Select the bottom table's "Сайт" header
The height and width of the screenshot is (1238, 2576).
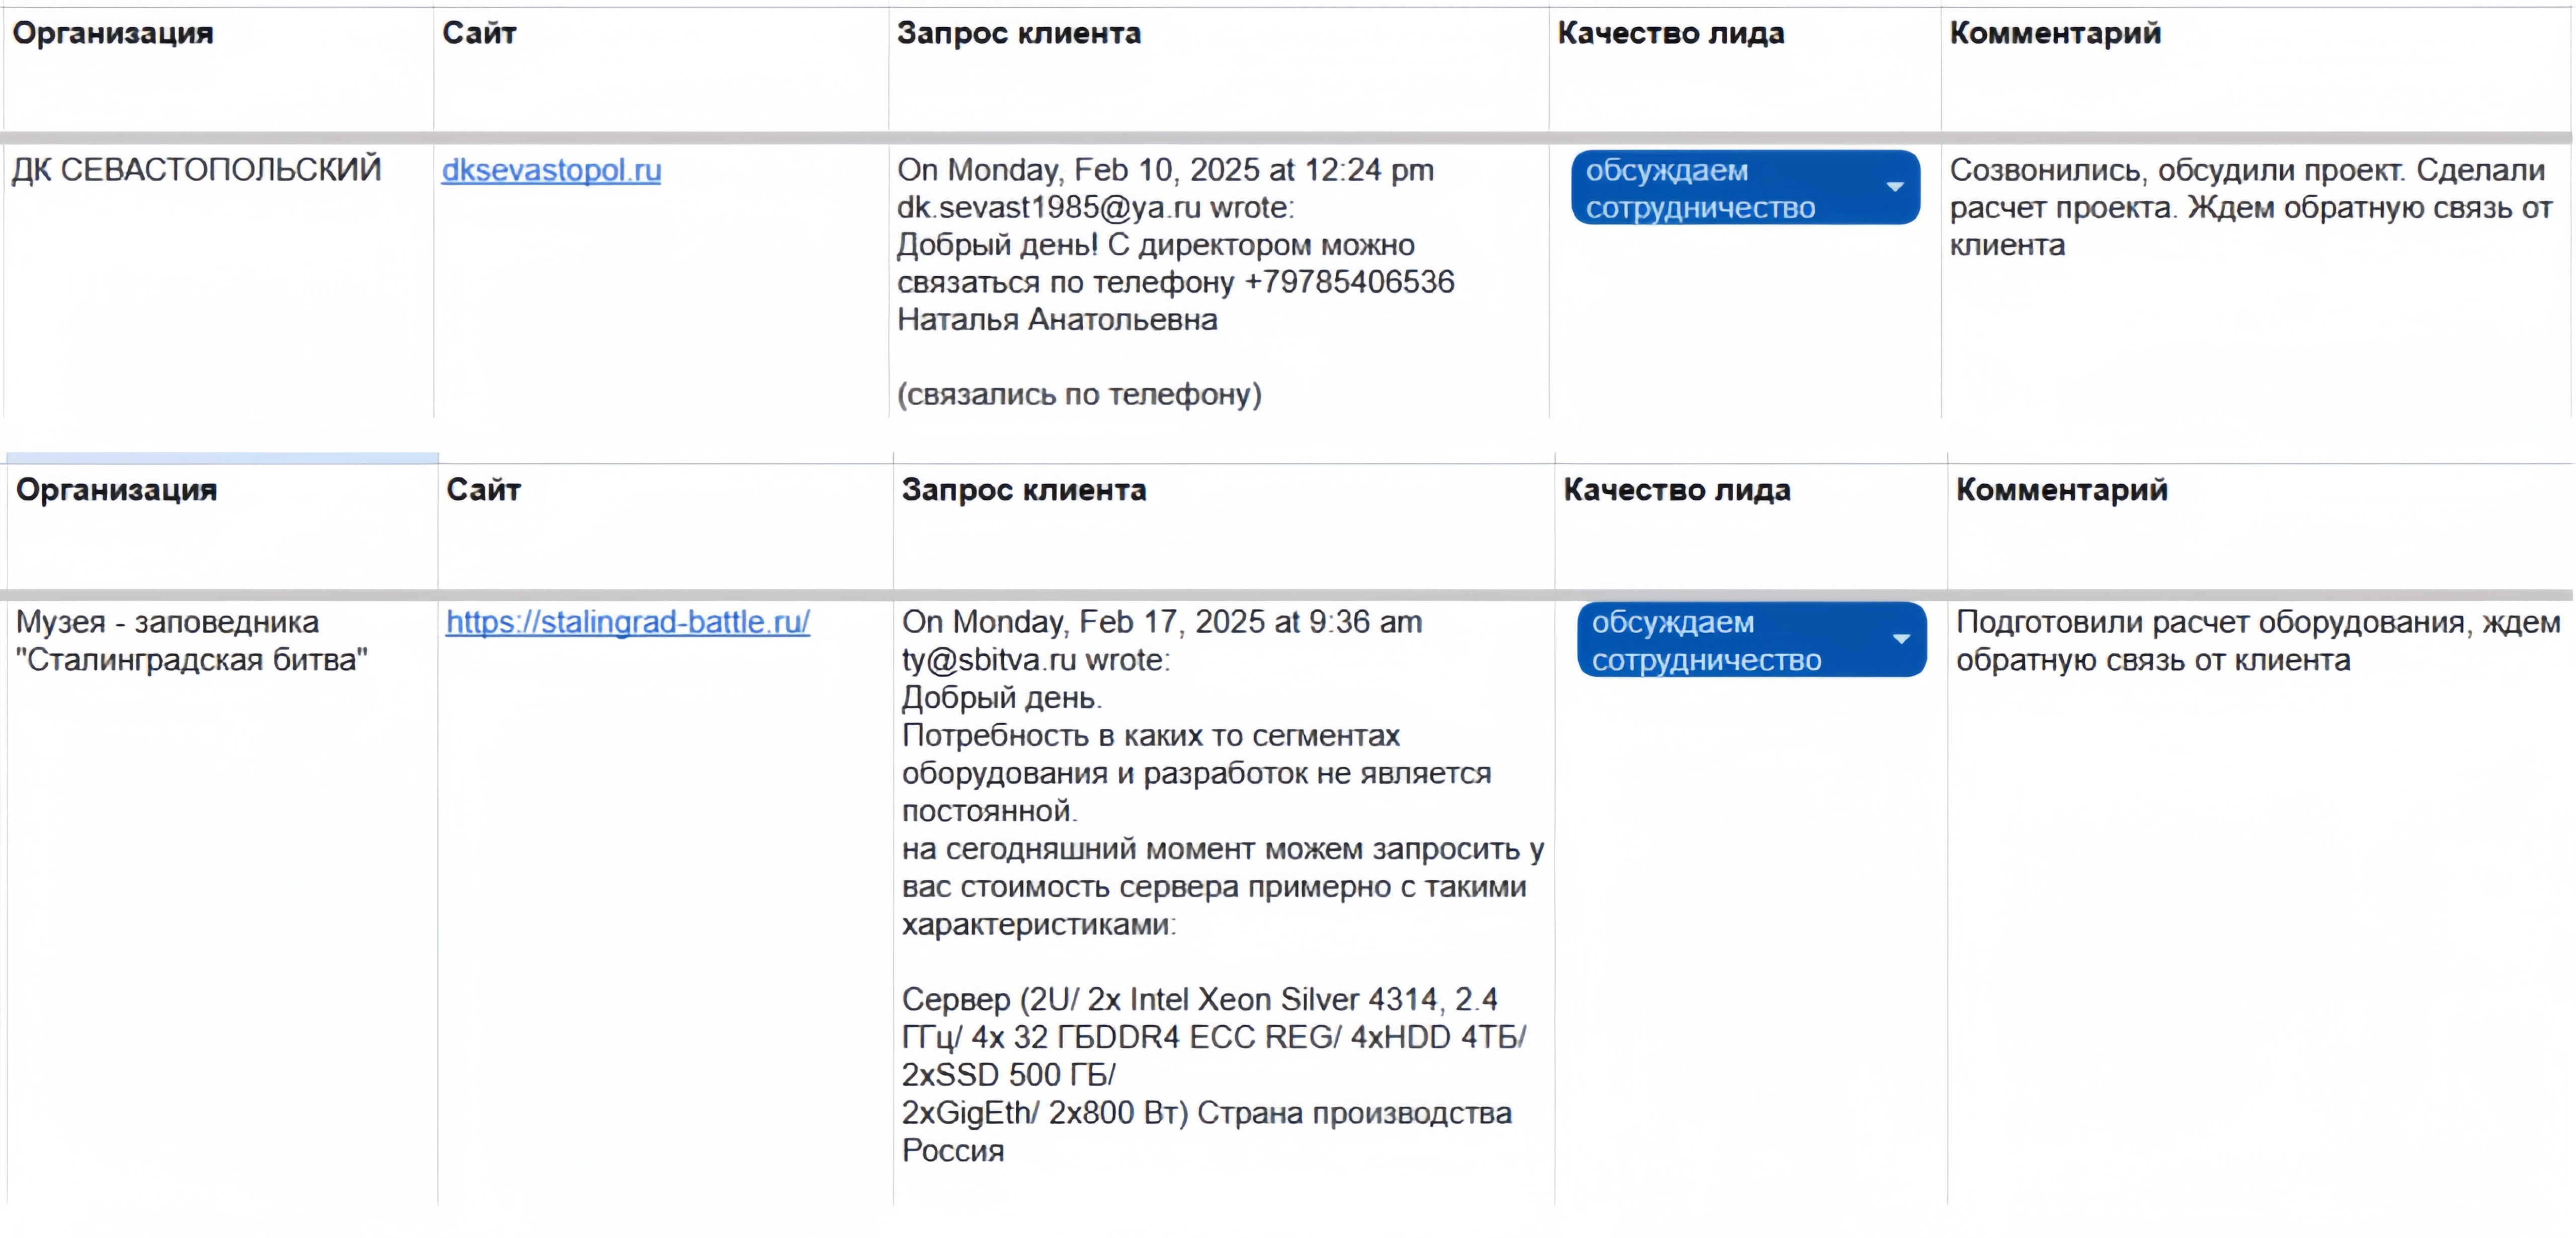[483, 490]
